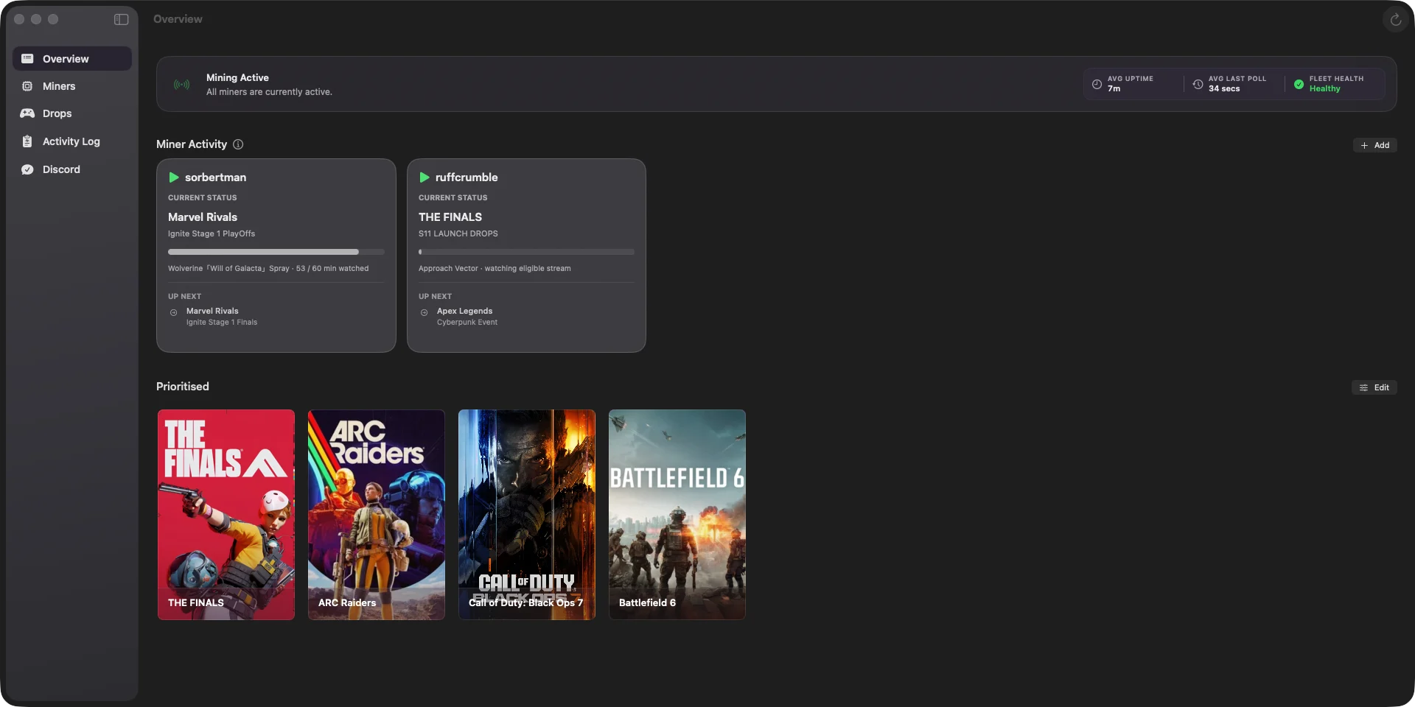Viewport: 1415px width, 707px height.
Task: Click the refresh icon in top-right corner
Action: tap(1395, 20)
